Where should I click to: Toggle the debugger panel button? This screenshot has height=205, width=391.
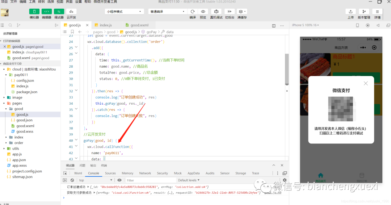59,12
